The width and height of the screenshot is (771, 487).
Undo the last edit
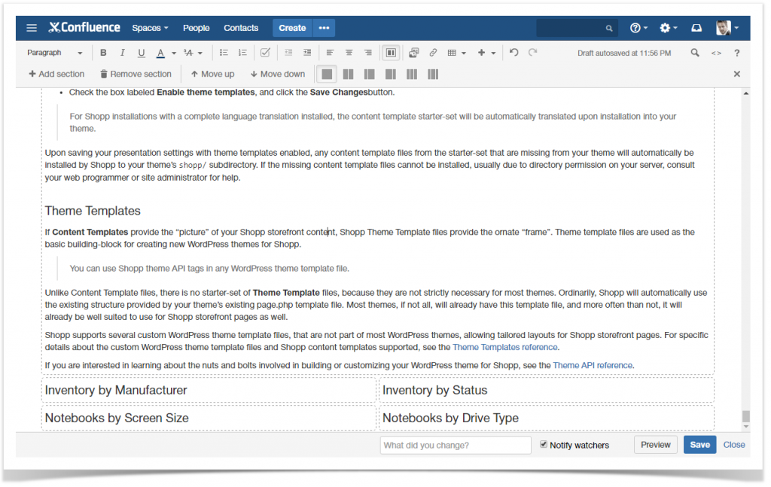pyautogui.click(x=513, y=52)
